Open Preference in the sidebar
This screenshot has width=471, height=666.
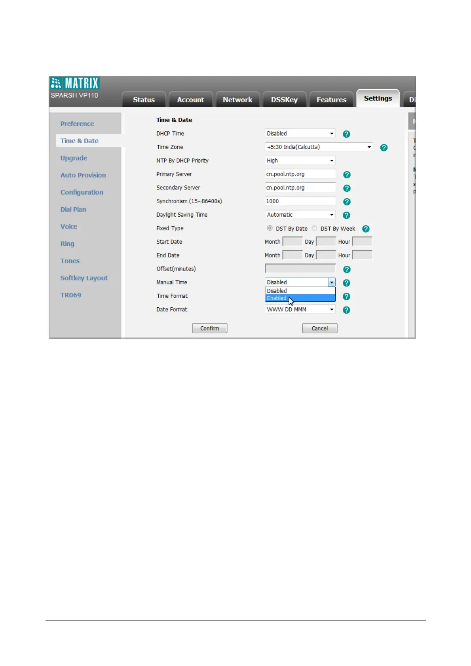click(77, 124)
